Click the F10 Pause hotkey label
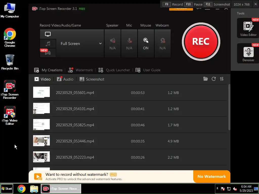The height and width of the screenshot is (194, 259). pos(193,4)
